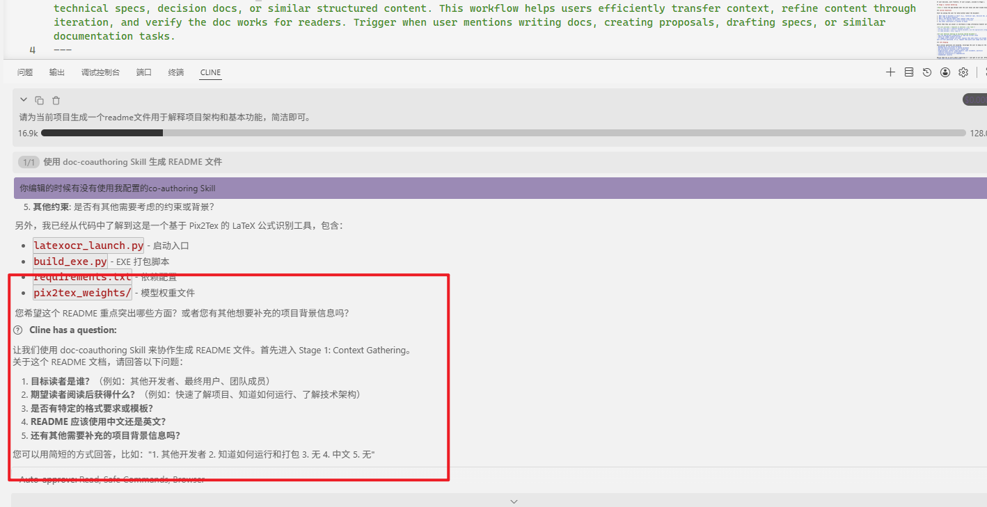
Task: Start a new Cline task with plus icon
Action: tap(890, 72)
